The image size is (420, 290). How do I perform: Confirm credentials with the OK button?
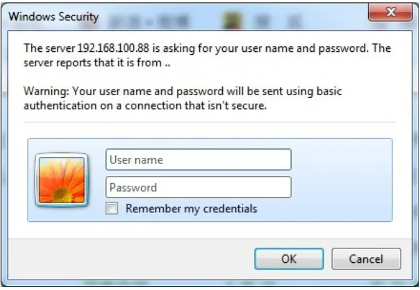(x=289, y=259)
